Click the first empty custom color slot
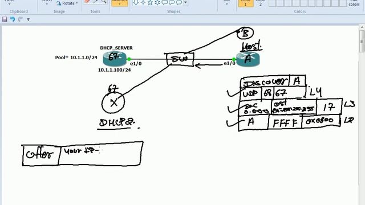Viewport: 365px width, 205px height. click(273, 3)
